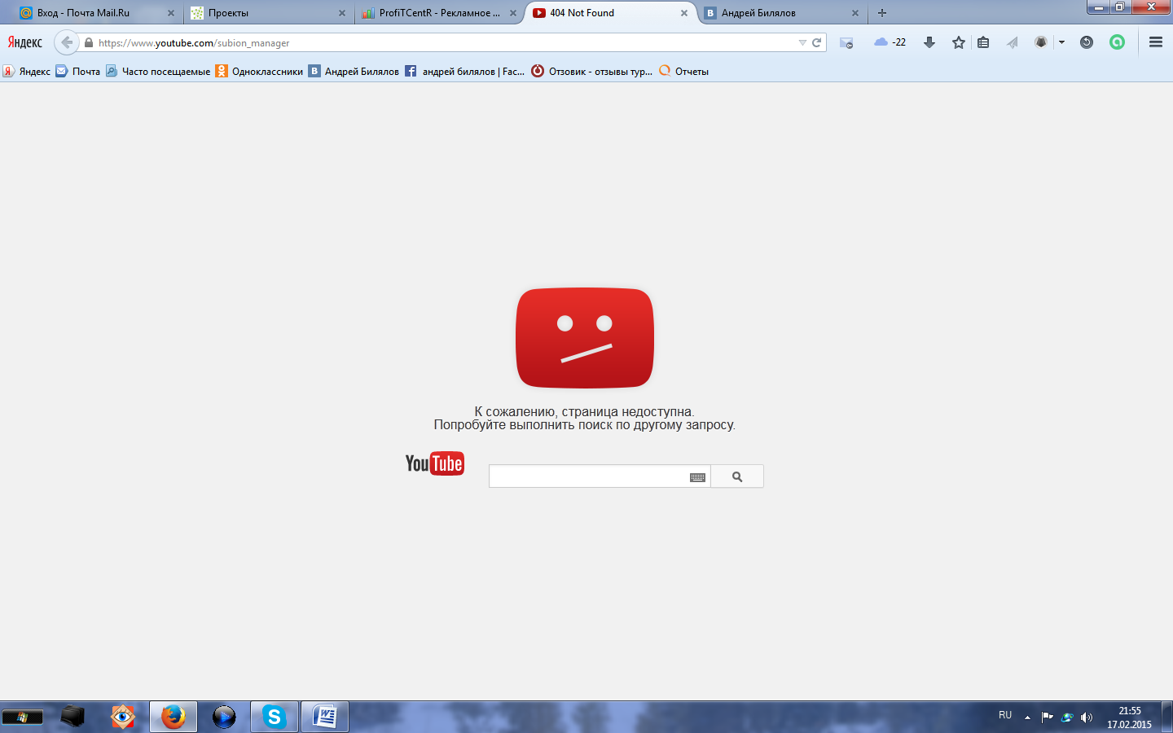Show hidden tray icons arrow
Image resolution: width=1173 pixels, height=733 pixels.
click(1027, 718)
